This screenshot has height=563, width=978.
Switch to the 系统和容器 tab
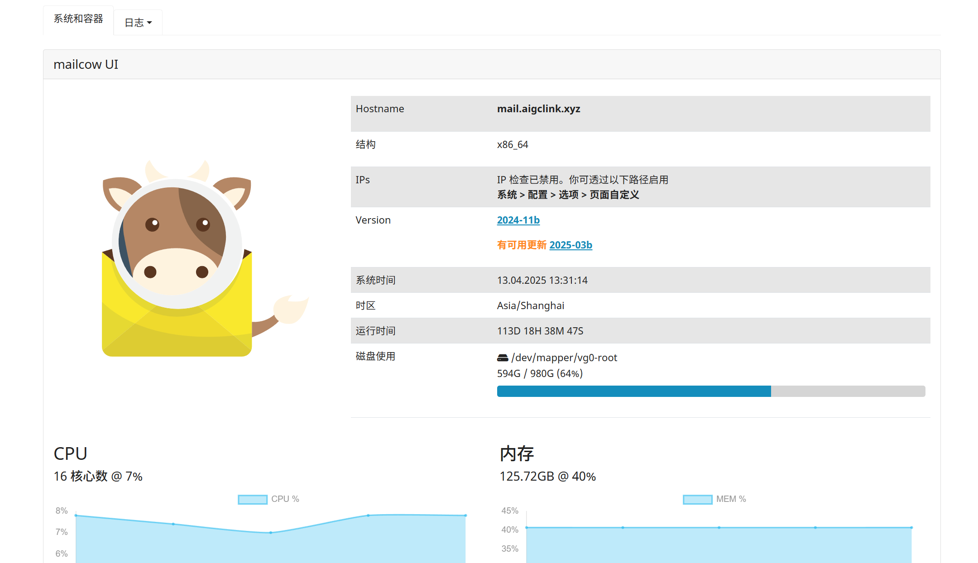tap(78, 19)
